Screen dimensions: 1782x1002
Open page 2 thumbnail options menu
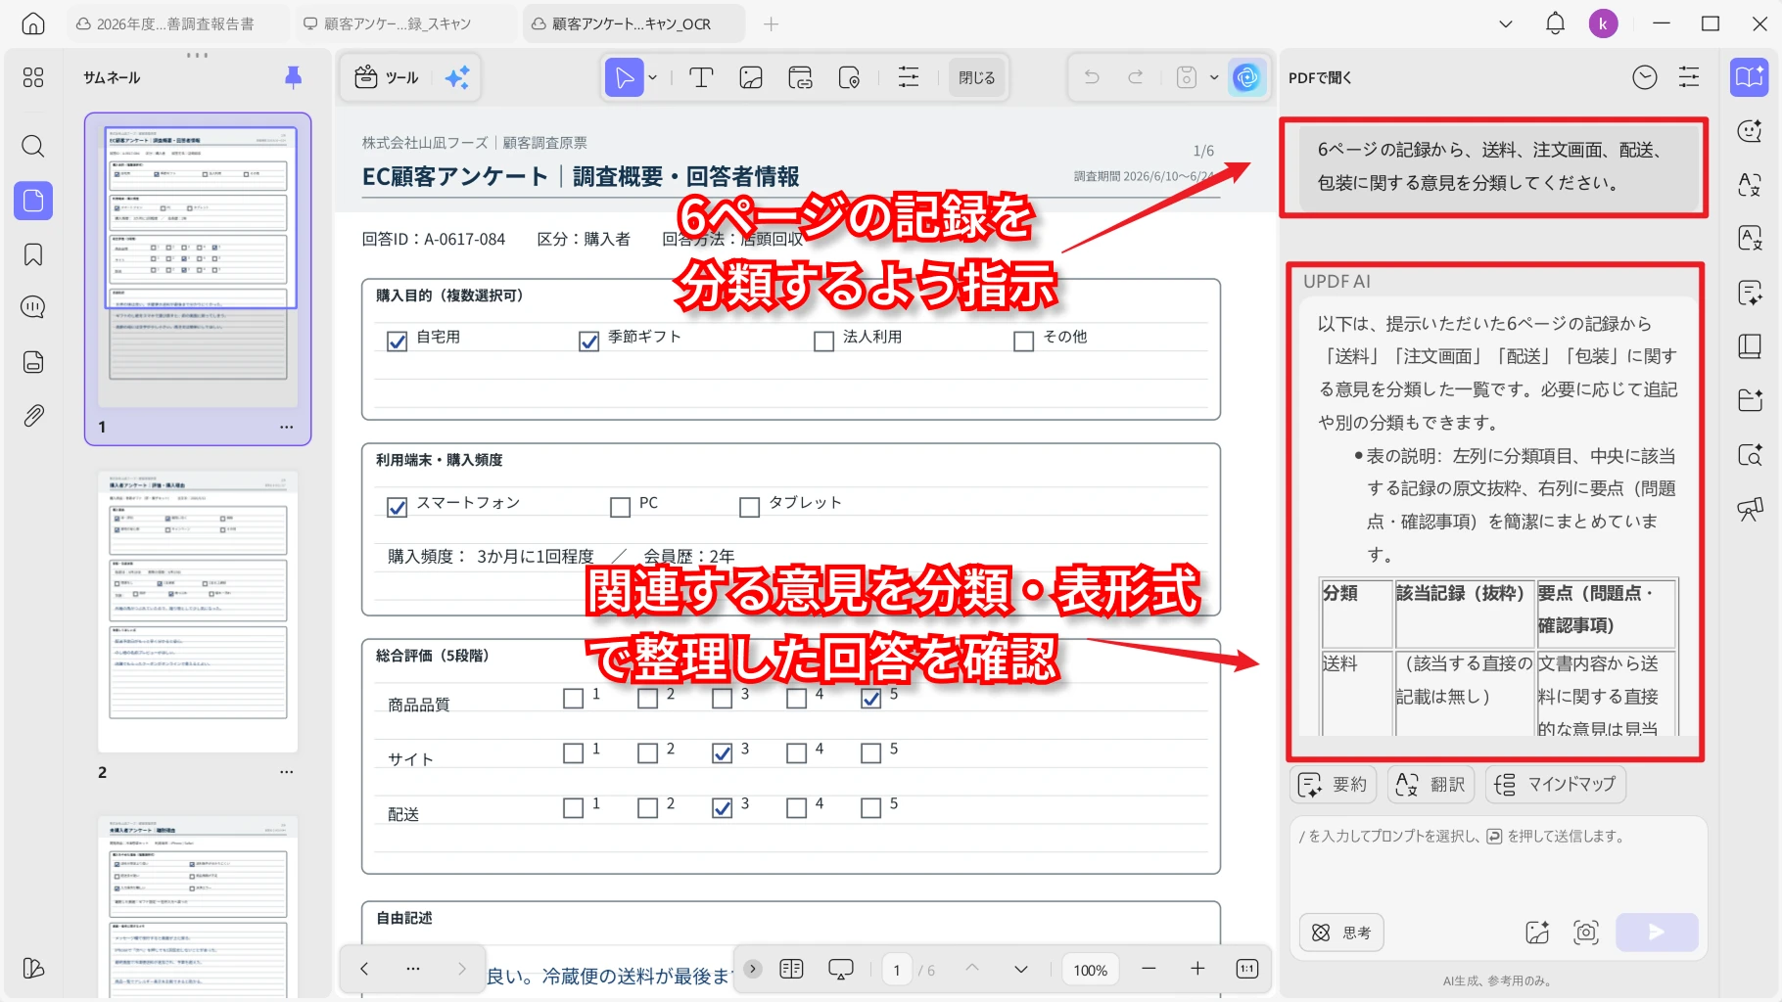pyautogui.click(x=286, y=772)
